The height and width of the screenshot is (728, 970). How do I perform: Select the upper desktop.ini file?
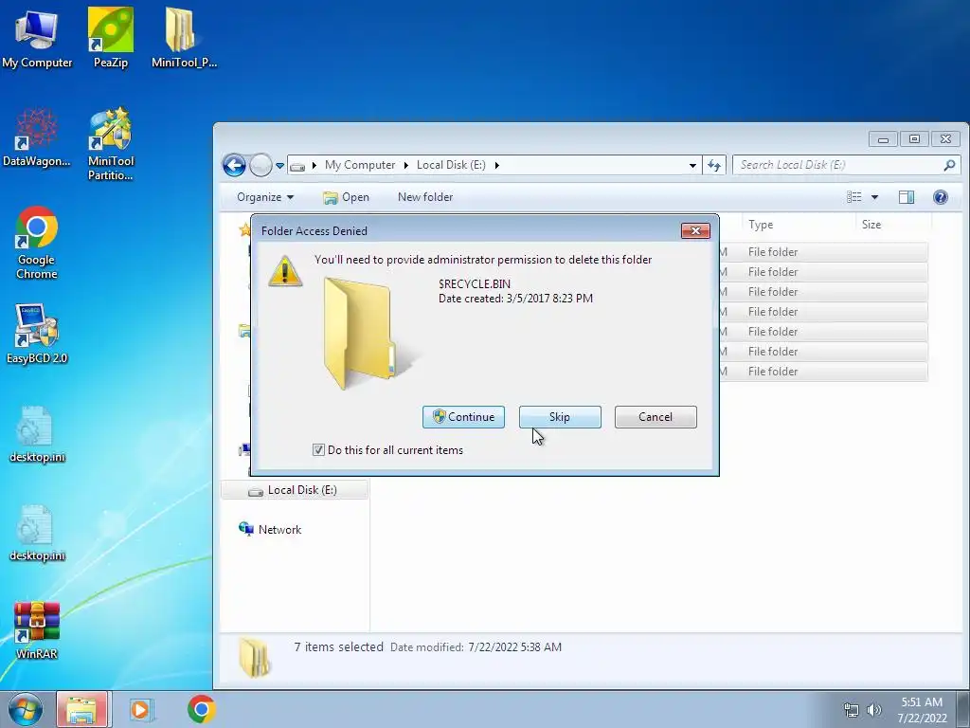click(37, 434)
